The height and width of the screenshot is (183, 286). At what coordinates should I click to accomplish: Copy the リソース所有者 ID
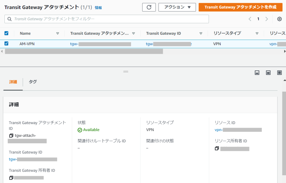[217, 148]
